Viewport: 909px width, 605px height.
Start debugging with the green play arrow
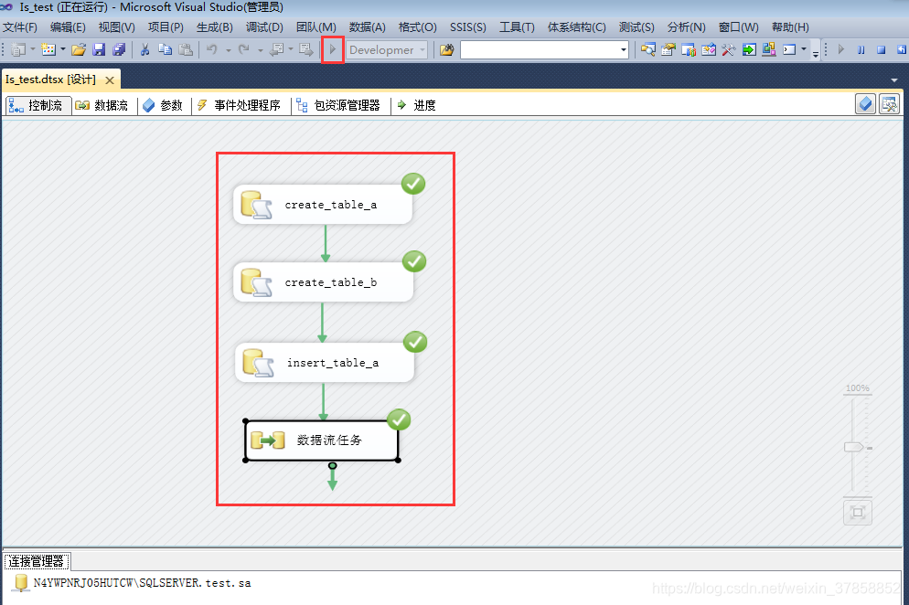[x=333, y=50]
